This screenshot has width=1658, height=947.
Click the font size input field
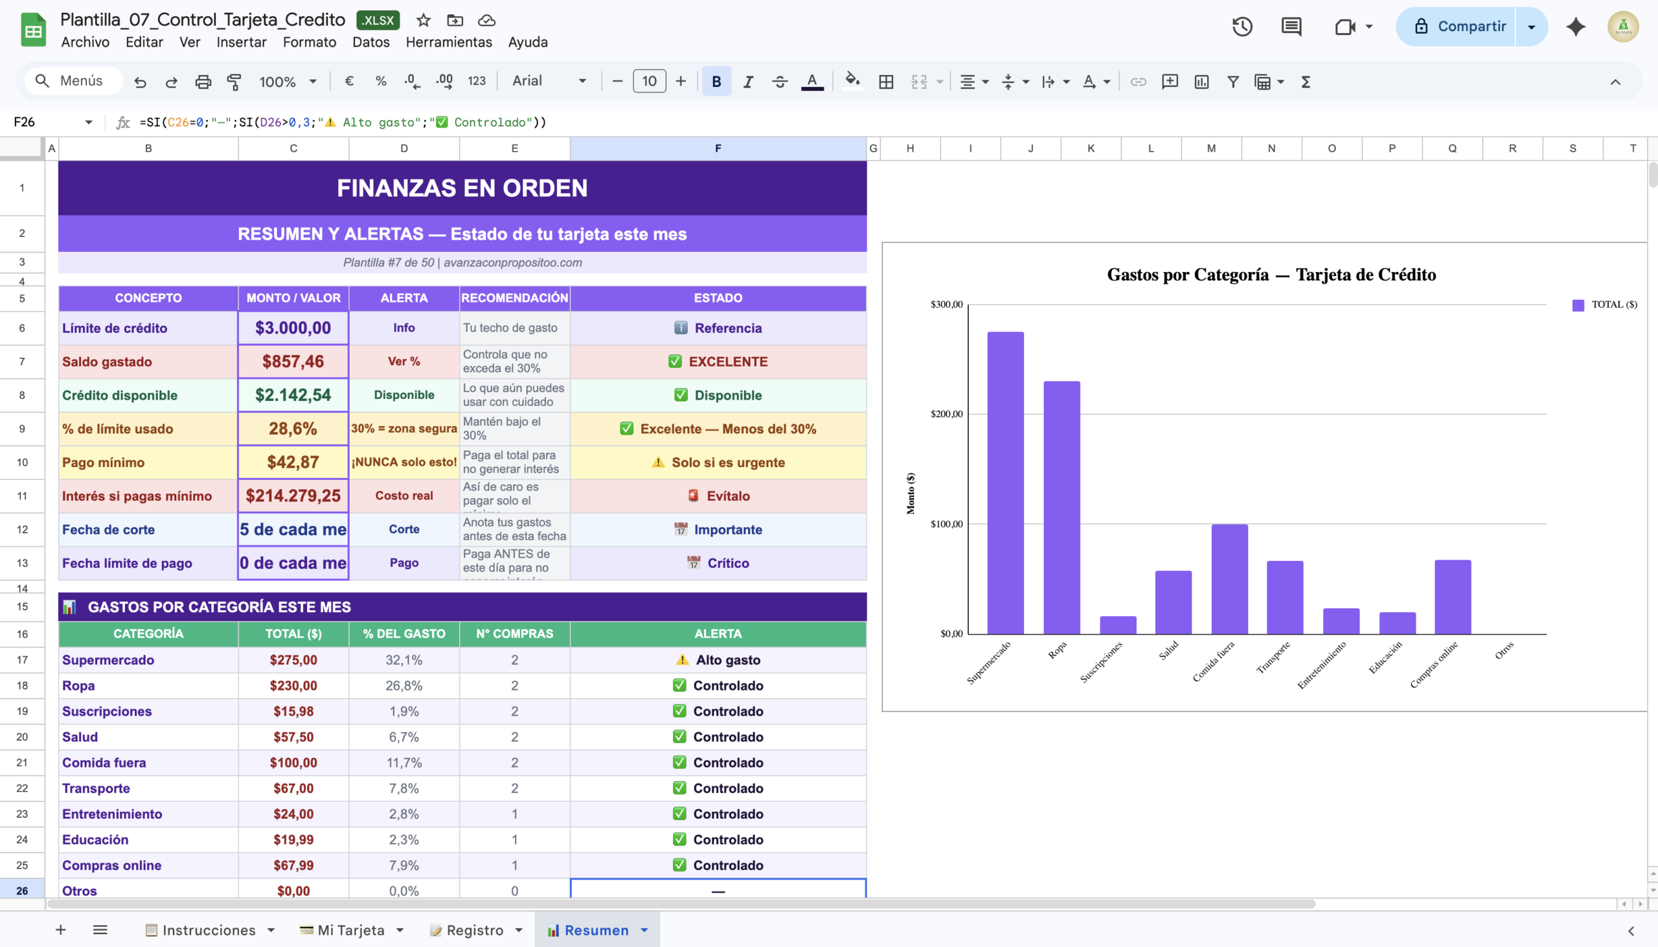click(649, 82)
